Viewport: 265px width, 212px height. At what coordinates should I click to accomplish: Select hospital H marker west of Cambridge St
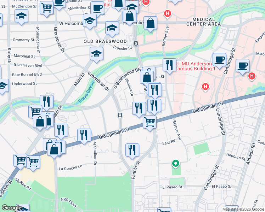pos(205,87)
